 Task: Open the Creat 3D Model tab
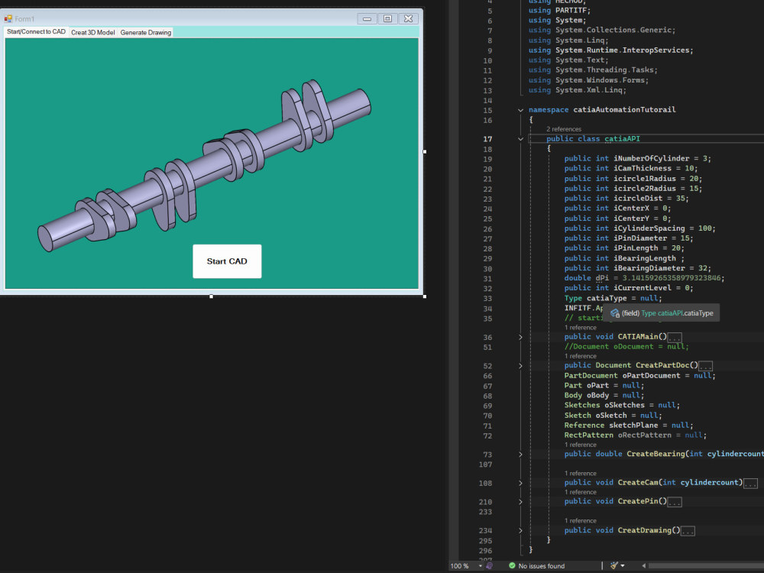(93, 32)
